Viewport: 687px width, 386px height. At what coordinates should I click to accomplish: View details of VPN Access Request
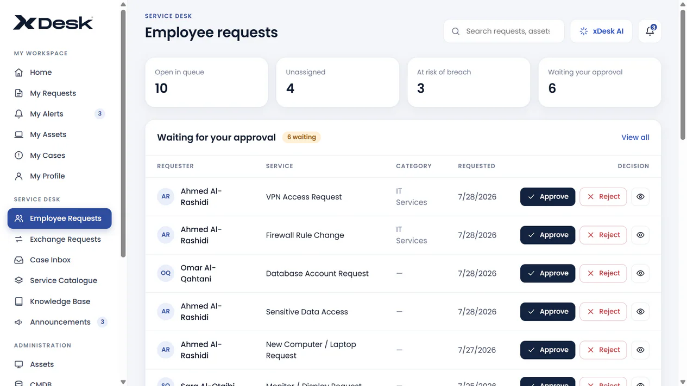tap(640, 197)
